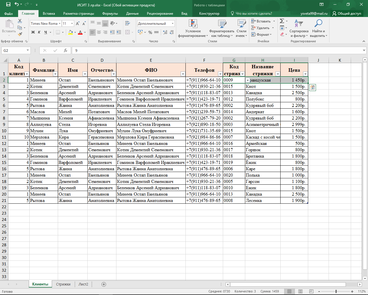Switch to the Стрижки sheet tab
The image size is (368, 295).
coord(63,284)
